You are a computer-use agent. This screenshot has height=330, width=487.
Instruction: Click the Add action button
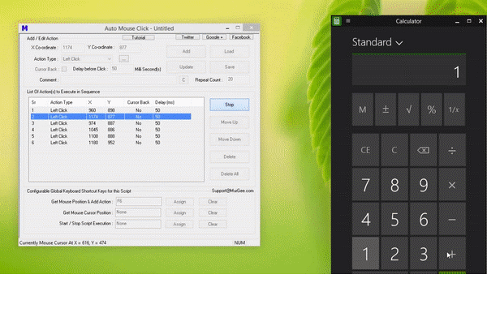(x=186, y=51)
